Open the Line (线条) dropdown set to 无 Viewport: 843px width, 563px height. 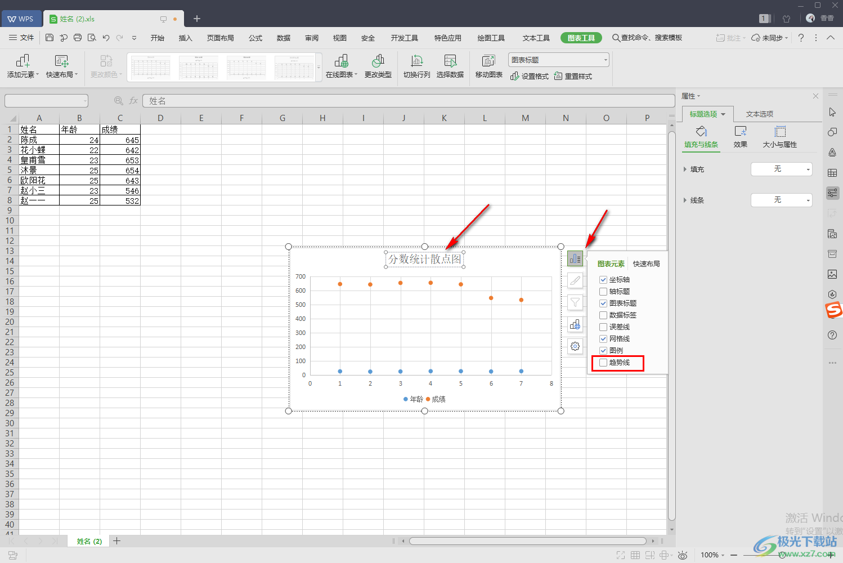782,200
